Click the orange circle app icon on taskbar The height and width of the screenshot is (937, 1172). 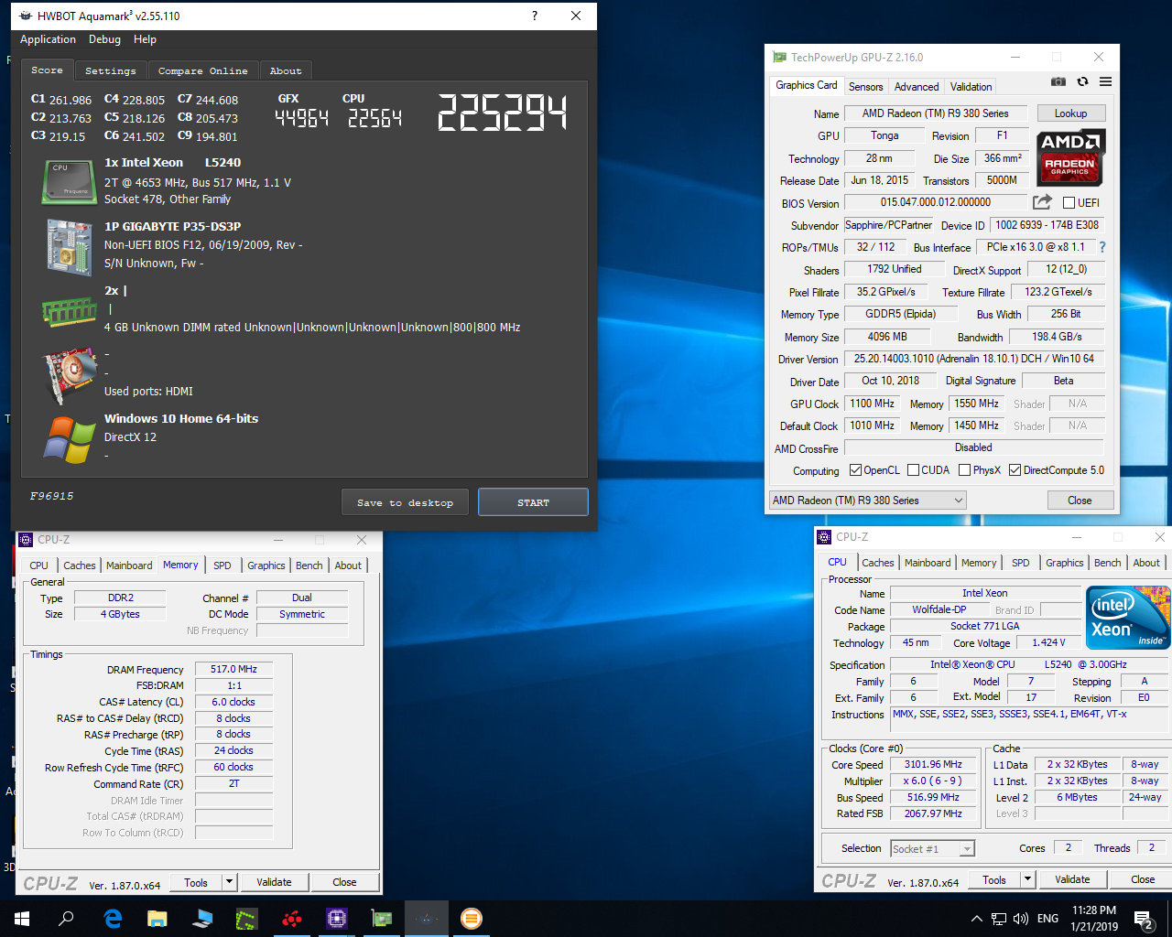471,919
